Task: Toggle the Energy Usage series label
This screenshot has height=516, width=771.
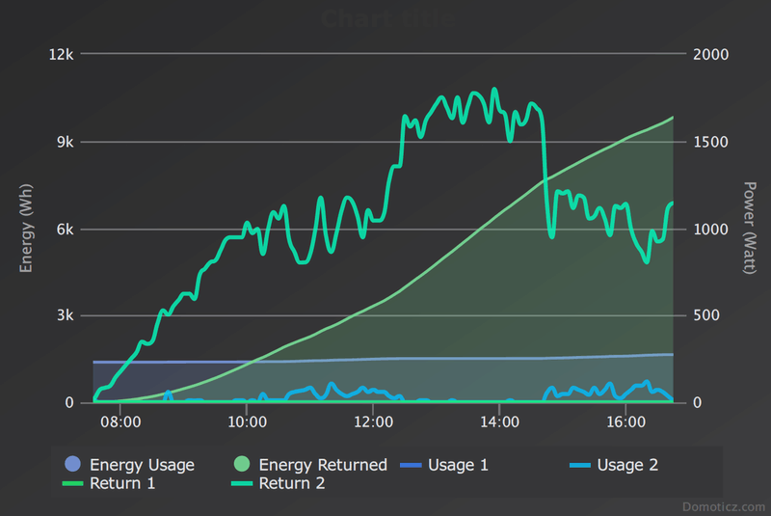Action: click(142, 465)
